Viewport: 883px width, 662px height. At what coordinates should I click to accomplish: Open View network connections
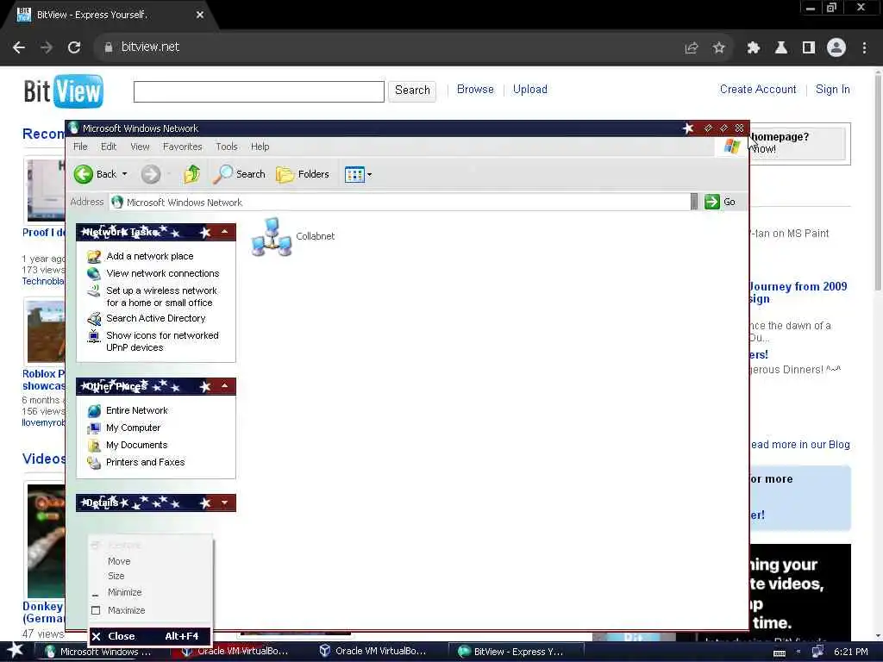[x=163, y=273]
